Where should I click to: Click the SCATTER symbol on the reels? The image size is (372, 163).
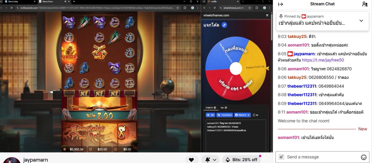point(69,52)
